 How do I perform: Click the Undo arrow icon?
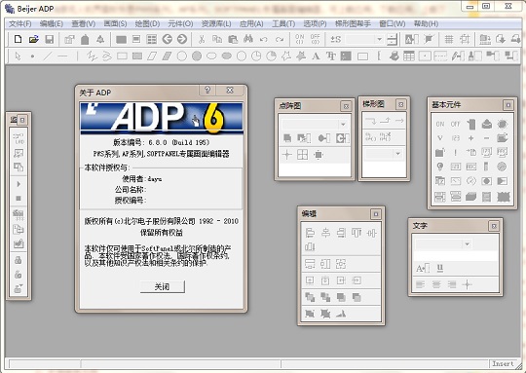pyautogui.click(x=264, y=39)
